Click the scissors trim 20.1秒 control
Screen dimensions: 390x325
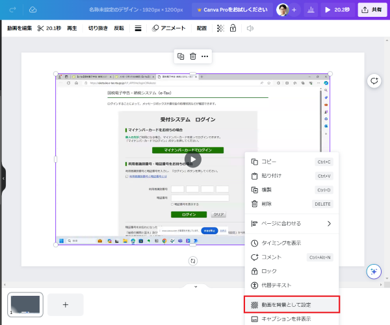[49, 29]
